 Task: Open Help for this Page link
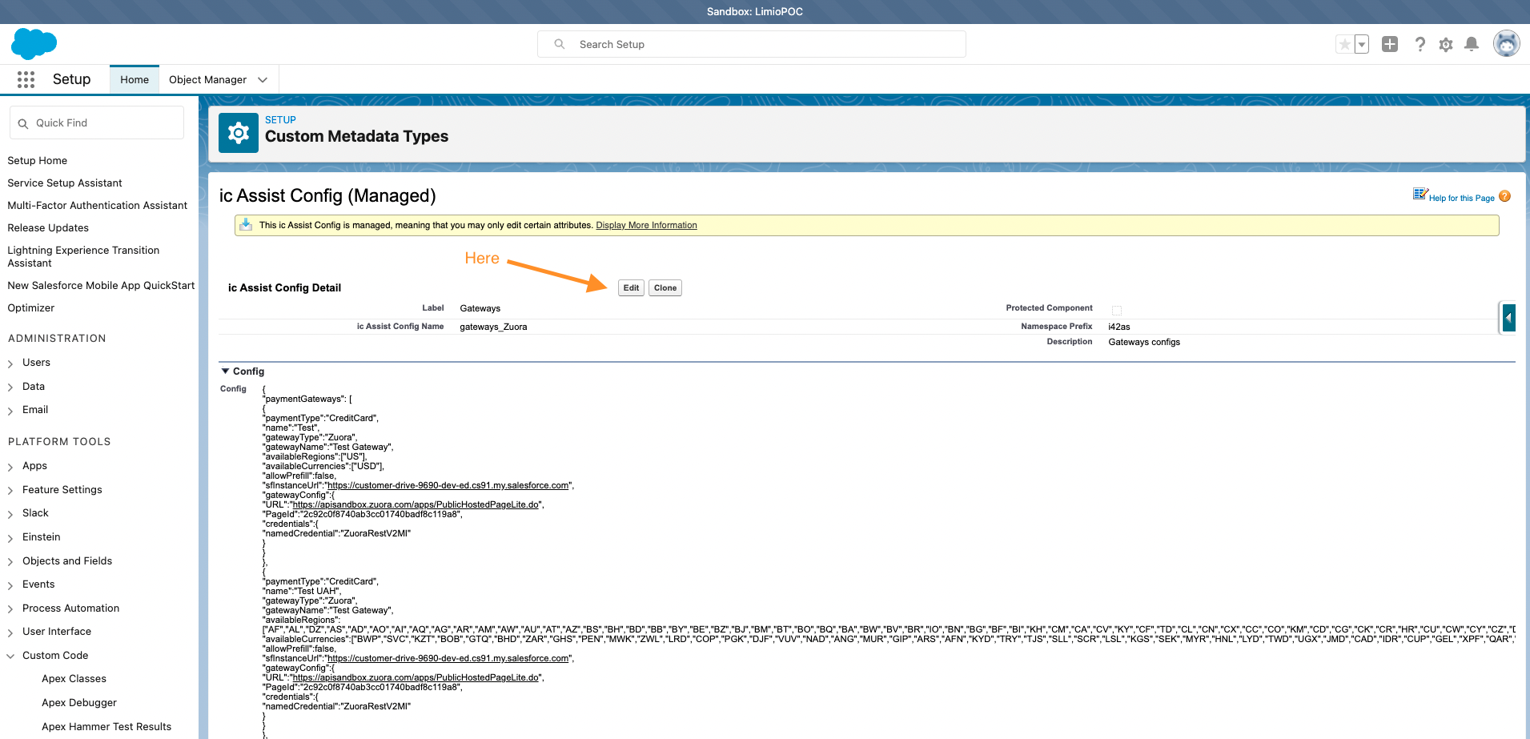tap(1461, 198)
